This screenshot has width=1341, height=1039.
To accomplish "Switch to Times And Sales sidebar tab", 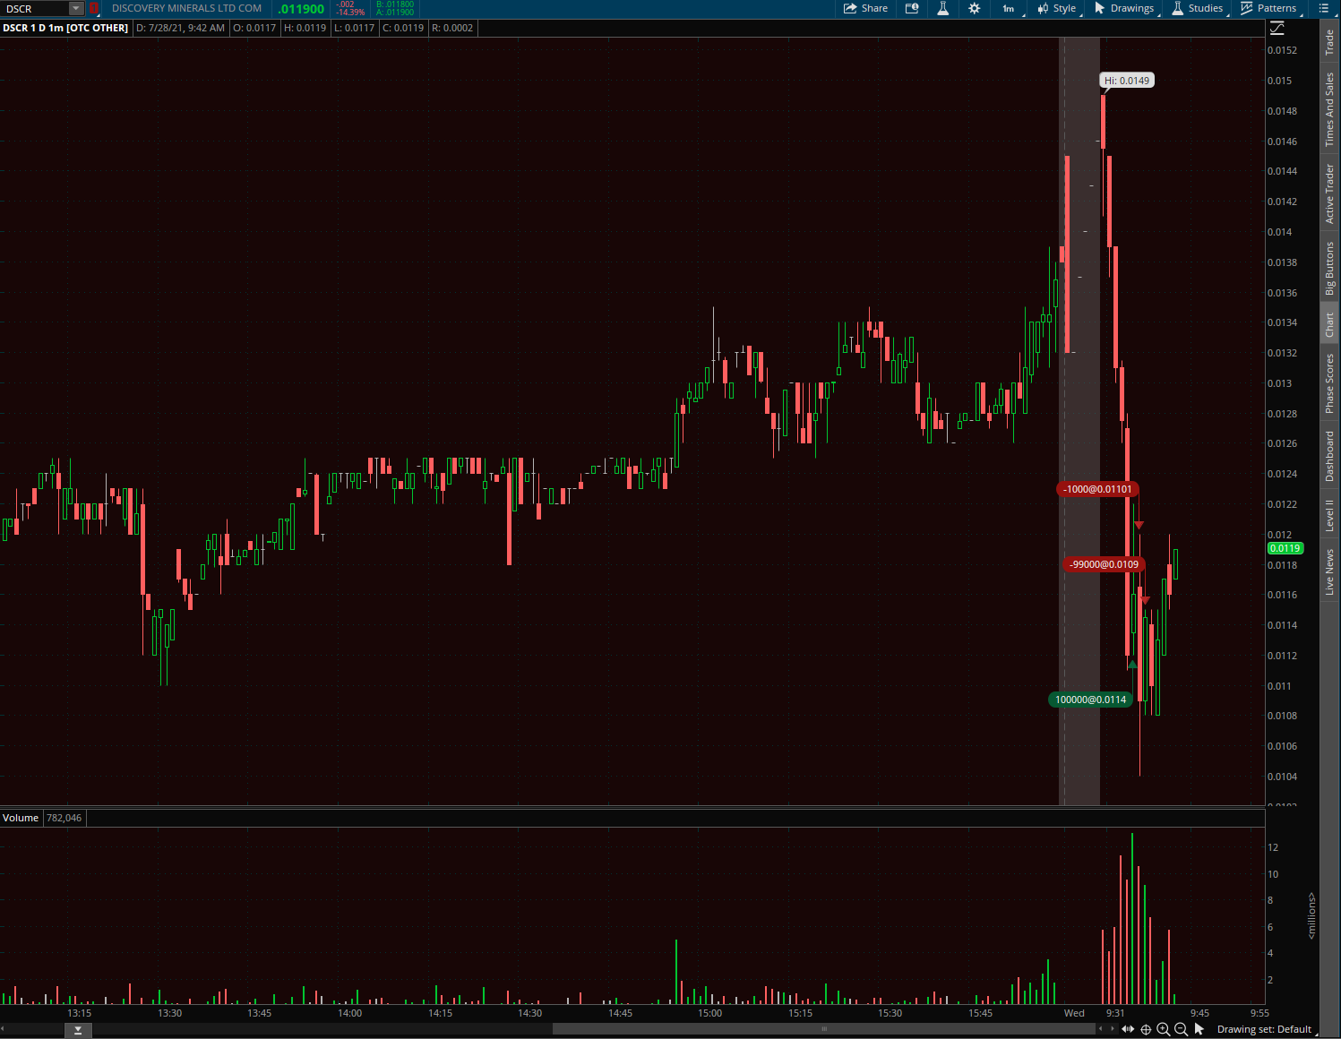I will [x=1330, y=109].
